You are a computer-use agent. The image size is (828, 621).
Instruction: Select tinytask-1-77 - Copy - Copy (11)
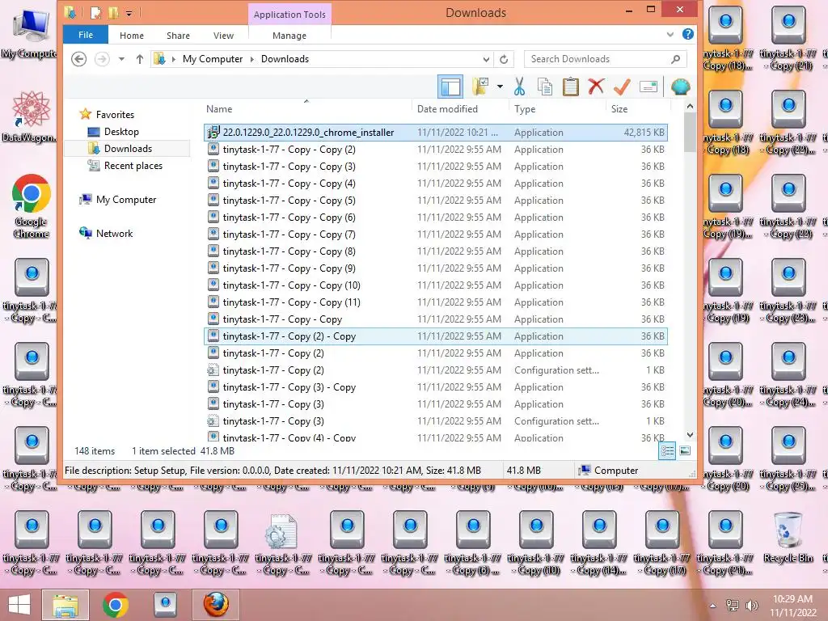[x=436, y=302]
